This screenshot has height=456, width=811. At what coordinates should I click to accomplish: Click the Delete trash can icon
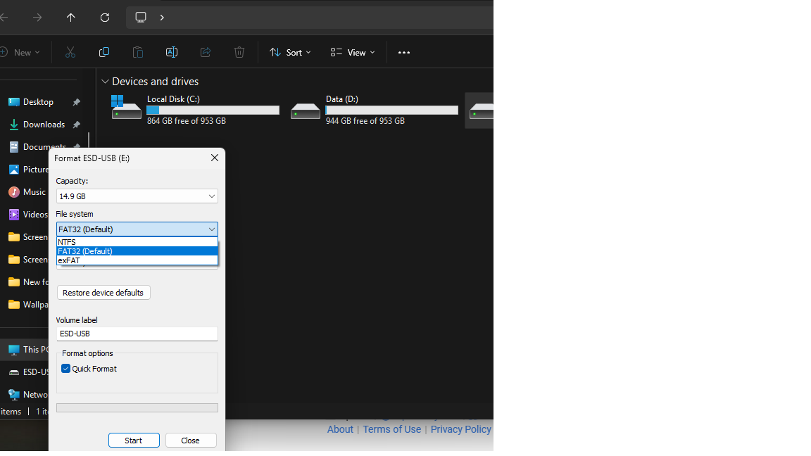[239, 52]
